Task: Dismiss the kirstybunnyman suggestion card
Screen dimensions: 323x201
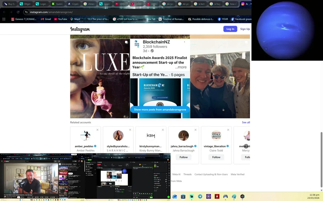Action: click(163, 130)
